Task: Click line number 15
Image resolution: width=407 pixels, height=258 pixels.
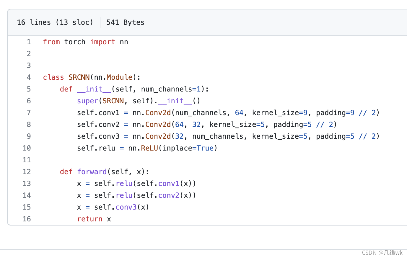Action: (x=27, y=207)
